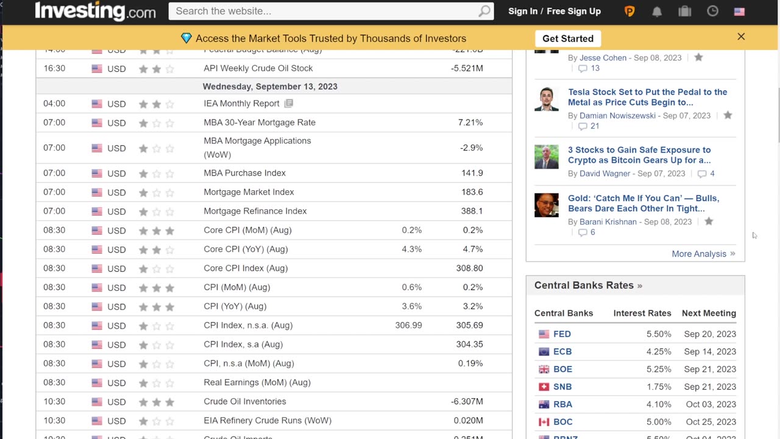The width and height of the screenshot is (780, 439).
Task: Open the clock icon in header
Action: tap(712, 11)
